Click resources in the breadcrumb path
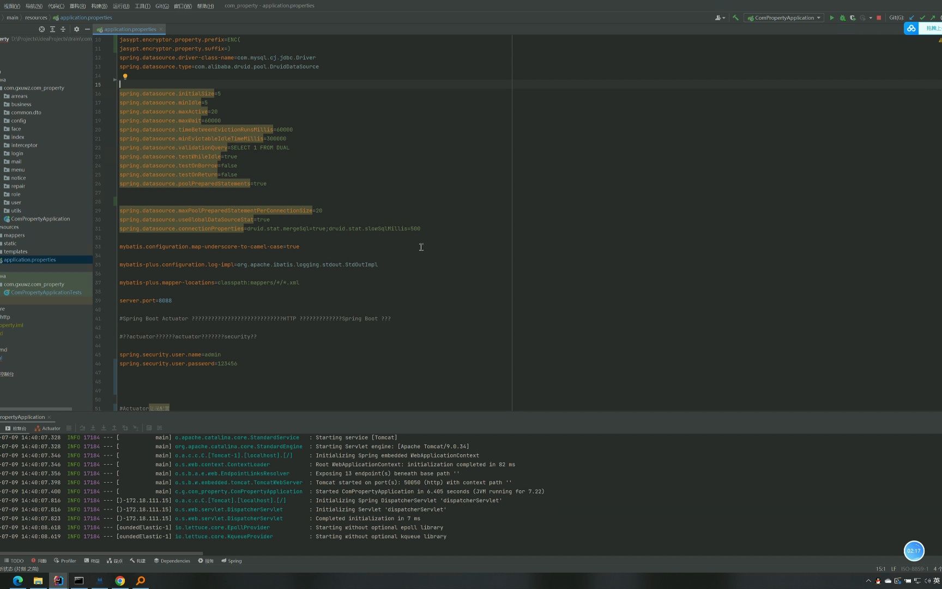 pyautogui.click(x=36, y=17)
